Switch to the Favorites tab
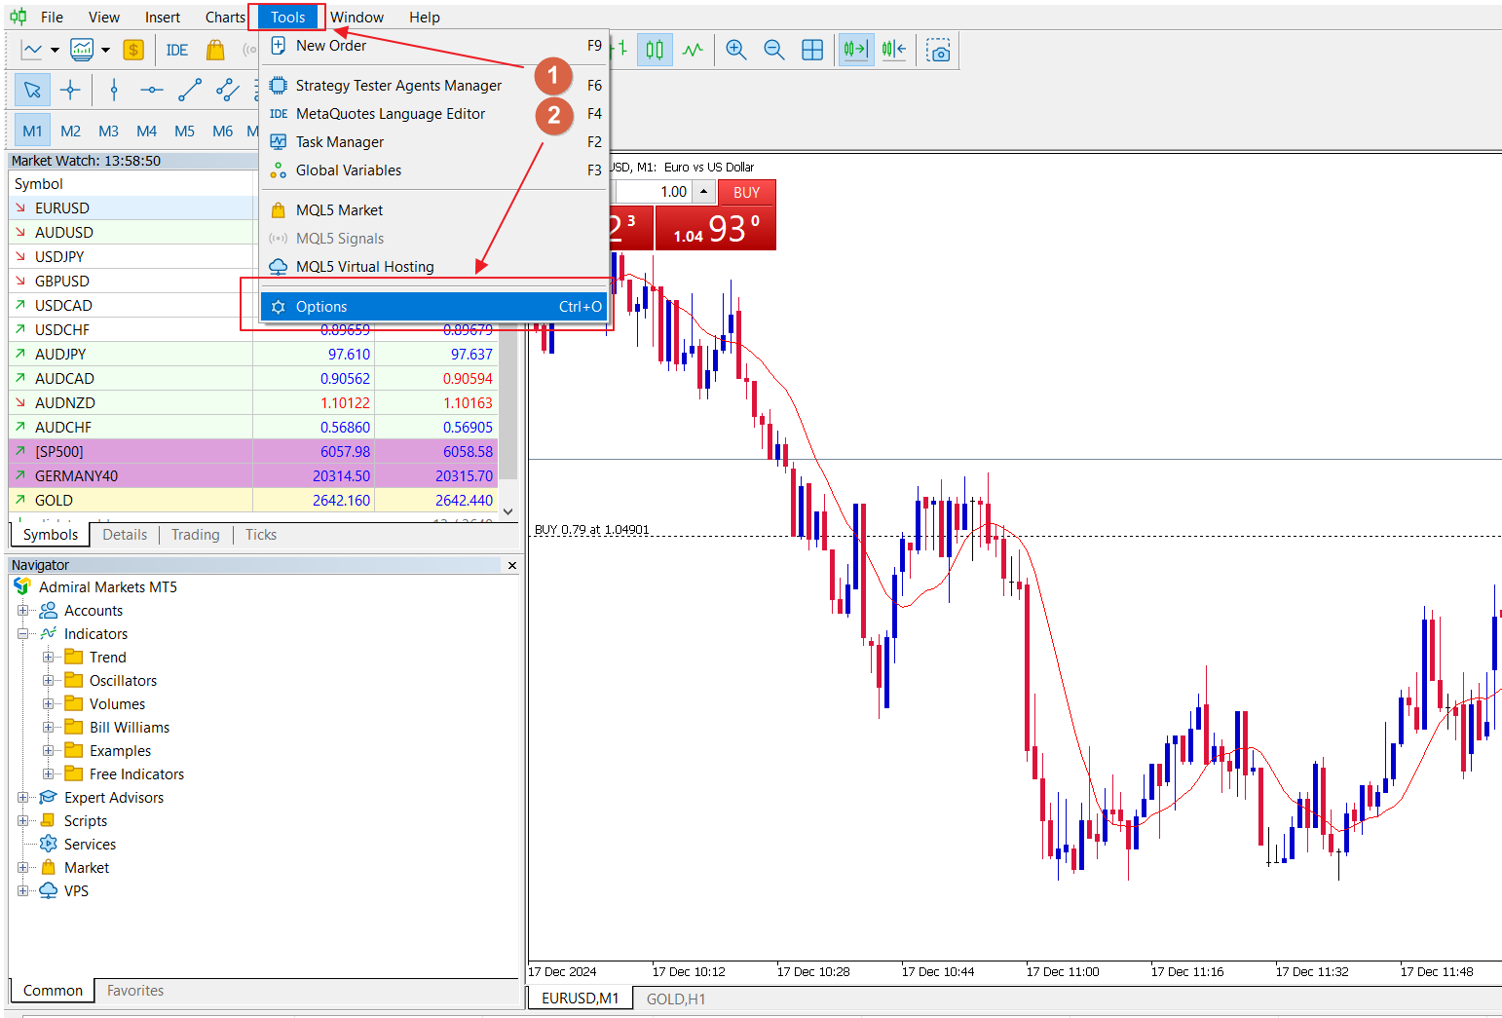 [x=135, y=991]
